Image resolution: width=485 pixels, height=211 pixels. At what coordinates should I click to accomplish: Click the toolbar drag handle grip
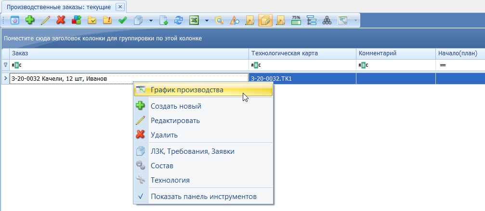coord(4,21)
